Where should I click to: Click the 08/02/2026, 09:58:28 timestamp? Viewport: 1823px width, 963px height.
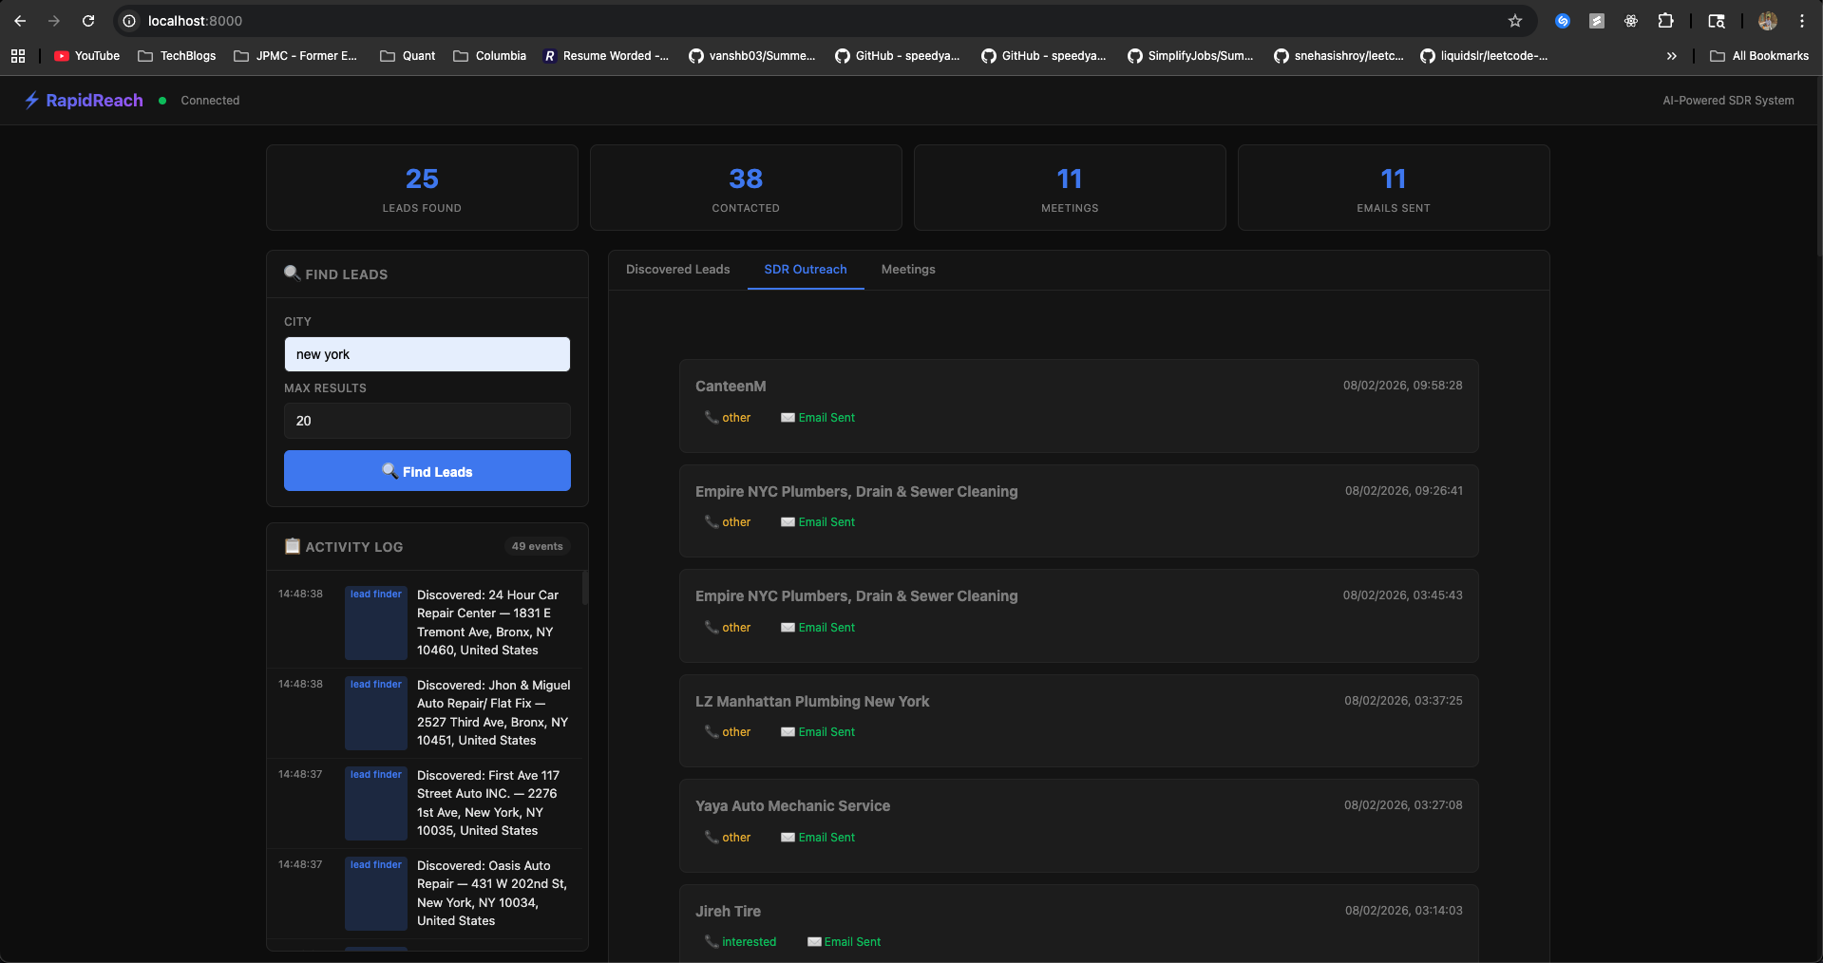1402,386
